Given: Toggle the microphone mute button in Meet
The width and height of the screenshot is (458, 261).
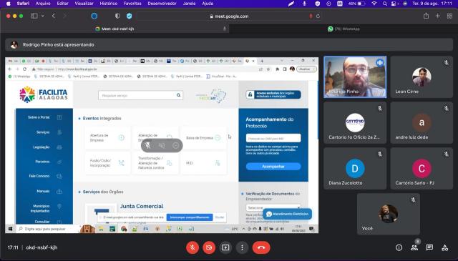Looking at the screenshot, I should [x=193, y=247].
